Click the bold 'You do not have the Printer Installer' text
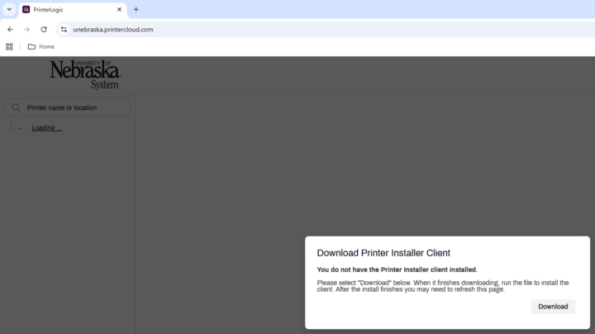This screenshot has width=595, height=334. 397,270
